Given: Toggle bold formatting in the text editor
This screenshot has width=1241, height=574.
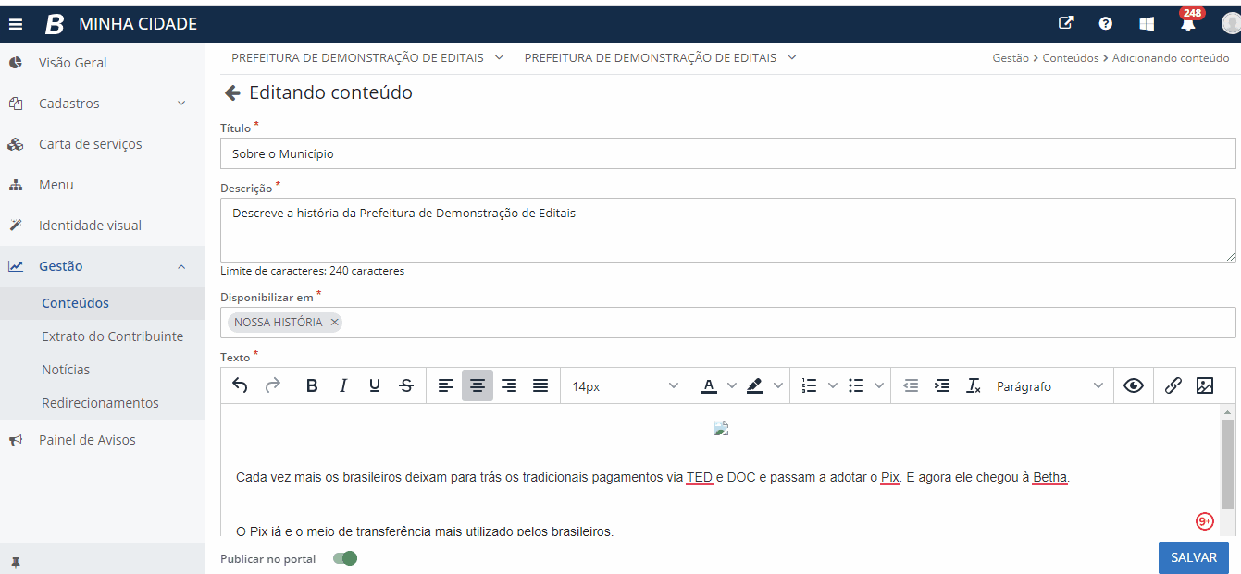Looking at the screenshot, I should pos(312,385).
